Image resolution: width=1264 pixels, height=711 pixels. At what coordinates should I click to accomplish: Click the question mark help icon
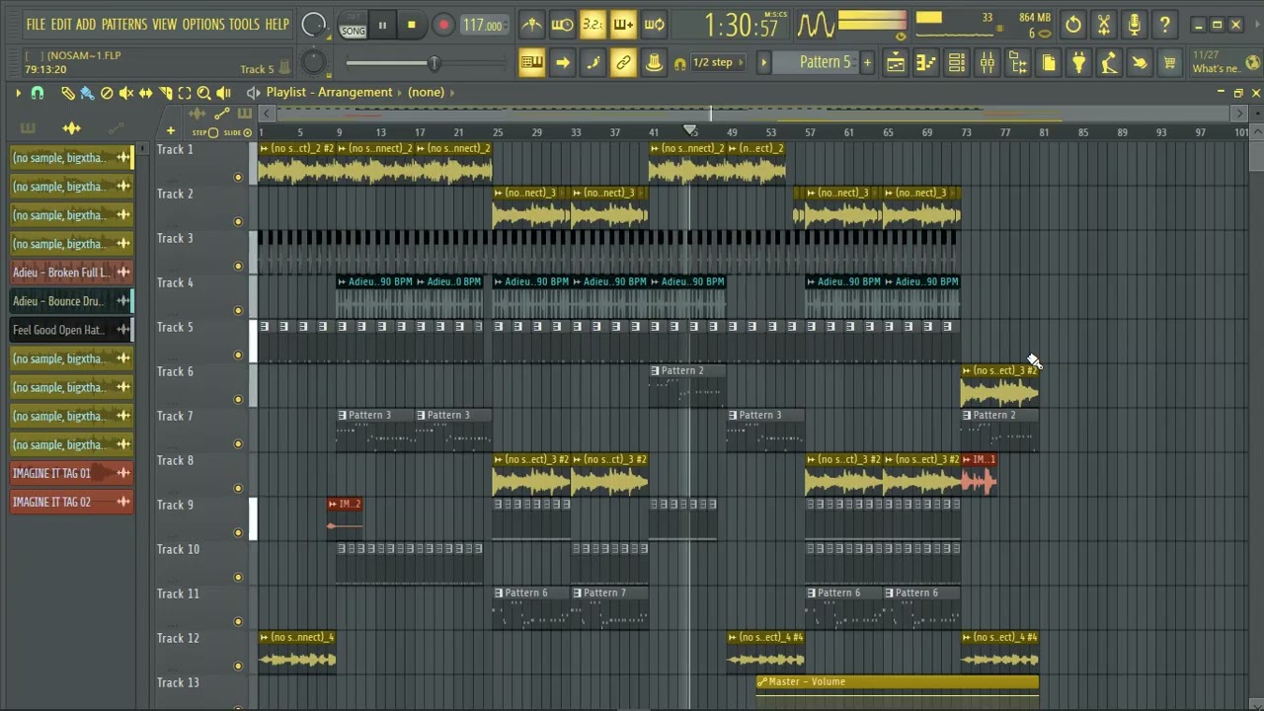1165,25
